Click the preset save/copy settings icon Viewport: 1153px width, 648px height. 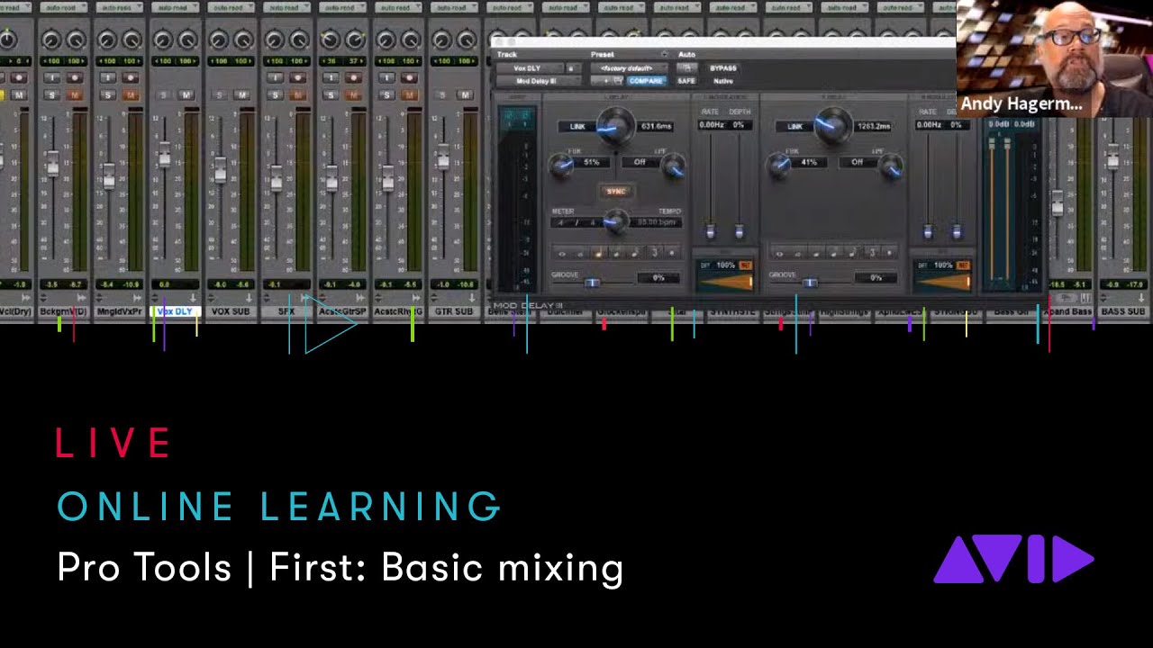coord(618,81)
